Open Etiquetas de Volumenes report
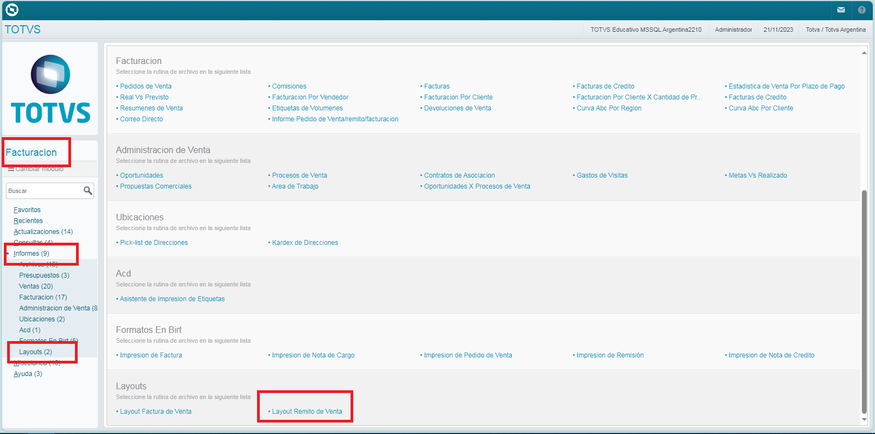 pyautogui.click(x=307, y=108)
